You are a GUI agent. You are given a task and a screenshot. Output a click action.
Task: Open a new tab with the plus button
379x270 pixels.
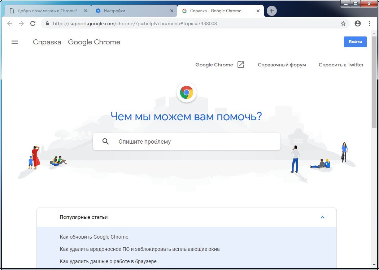(x=272, y=11)
